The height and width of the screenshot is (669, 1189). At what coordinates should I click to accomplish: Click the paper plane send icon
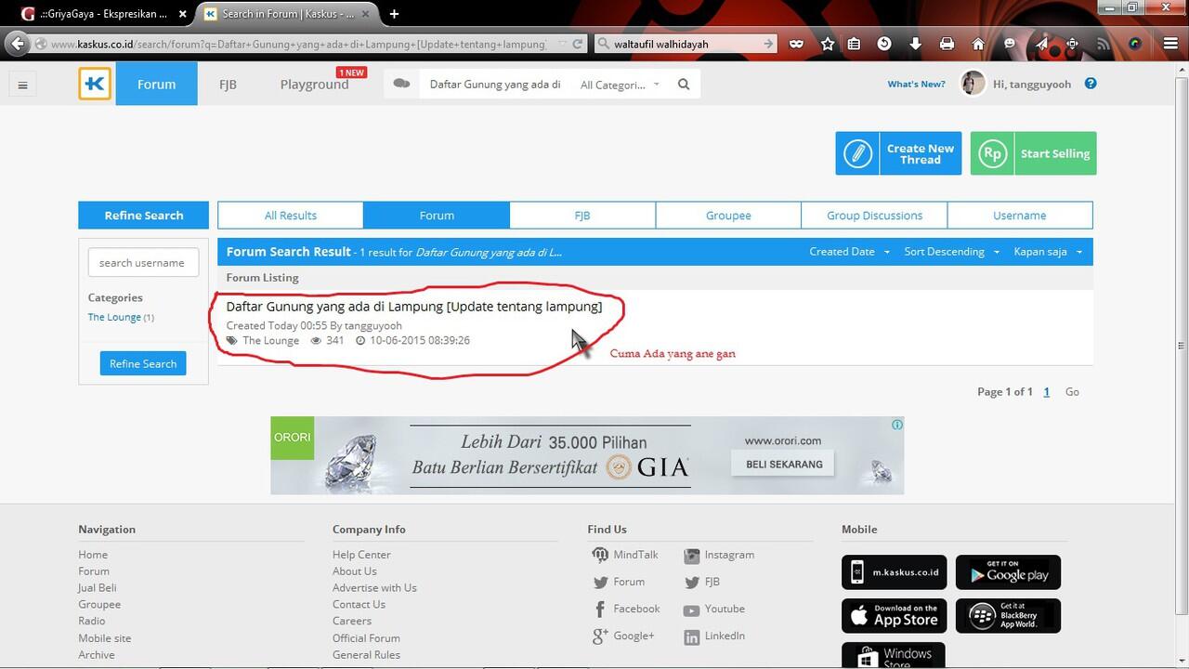(1041, 44)
